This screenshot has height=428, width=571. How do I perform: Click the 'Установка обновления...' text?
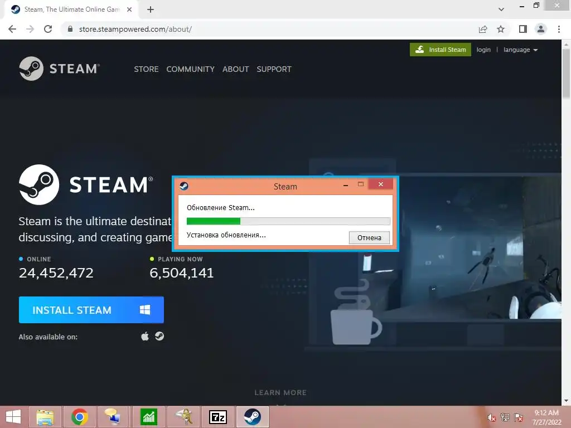[226, 235]
